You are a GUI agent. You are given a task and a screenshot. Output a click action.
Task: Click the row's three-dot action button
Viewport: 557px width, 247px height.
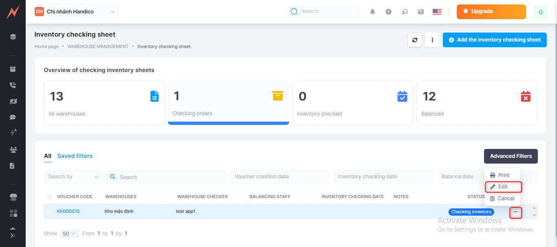(515, 212)
